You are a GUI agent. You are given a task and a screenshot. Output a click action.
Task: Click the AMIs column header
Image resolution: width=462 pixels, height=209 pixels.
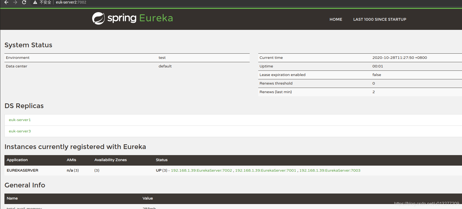(x=71, y=160)
